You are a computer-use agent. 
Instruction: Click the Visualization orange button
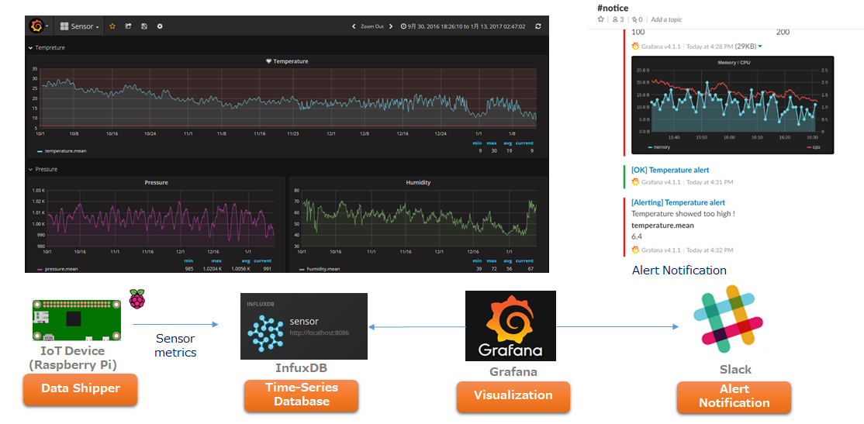pos(513,395)
